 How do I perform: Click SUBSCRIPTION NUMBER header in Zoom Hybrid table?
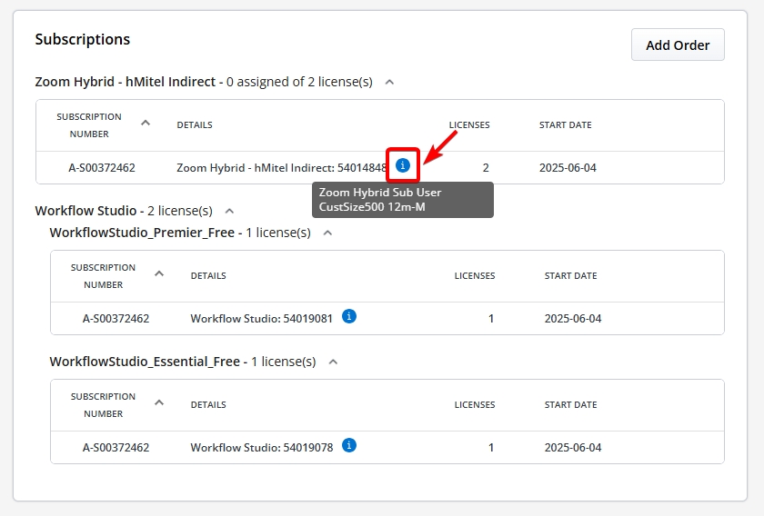[89, 125]
